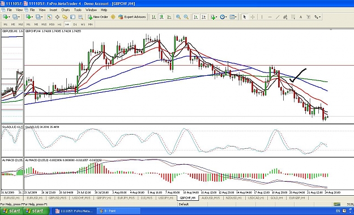354x215 pixels.
Task: Open the Indicators list dropdown
Action: point(214,17)
